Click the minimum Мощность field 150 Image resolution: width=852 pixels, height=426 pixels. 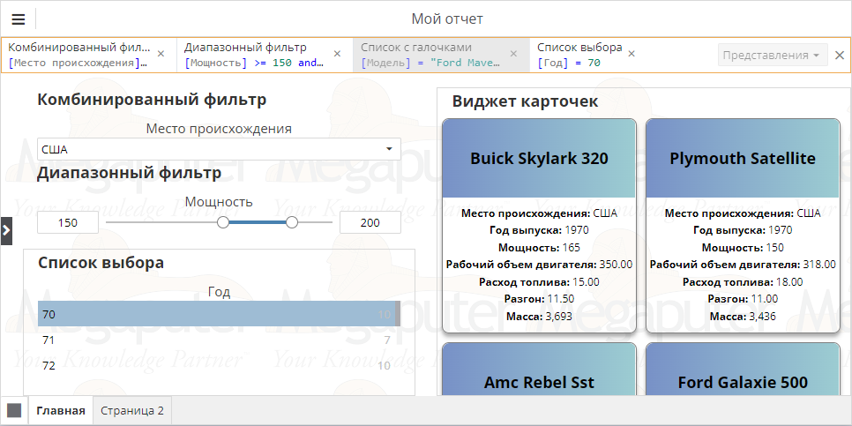pos(68,223)
